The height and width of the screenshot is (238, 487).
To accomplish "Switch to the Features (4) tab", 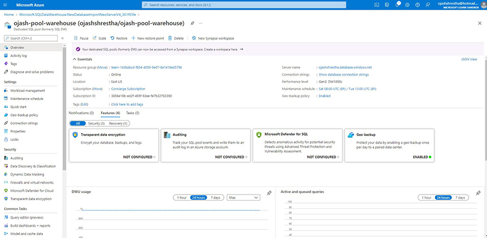I will (111, 113).
